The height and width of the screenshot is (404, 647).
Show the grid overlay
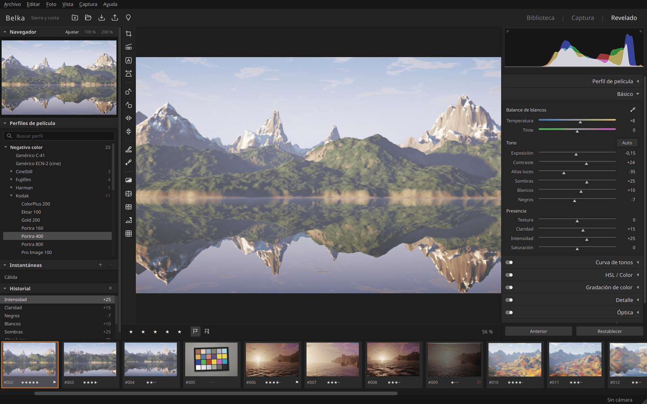point(129,234)
